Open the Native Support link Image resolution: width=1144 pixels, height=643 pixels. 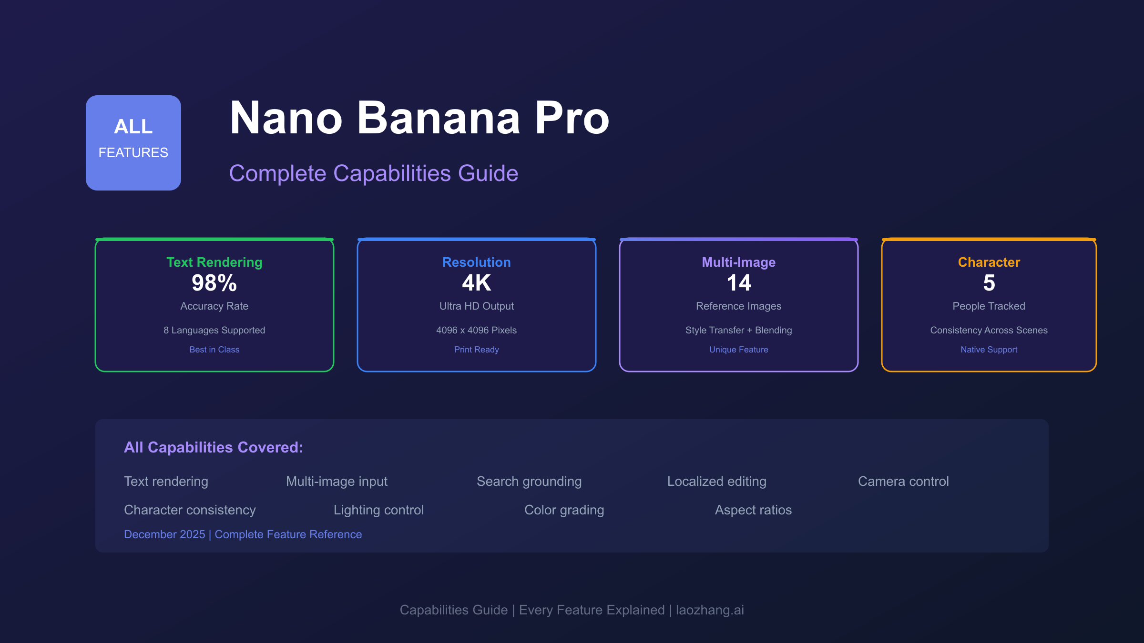pyautogui.click(x=989, y=350)
